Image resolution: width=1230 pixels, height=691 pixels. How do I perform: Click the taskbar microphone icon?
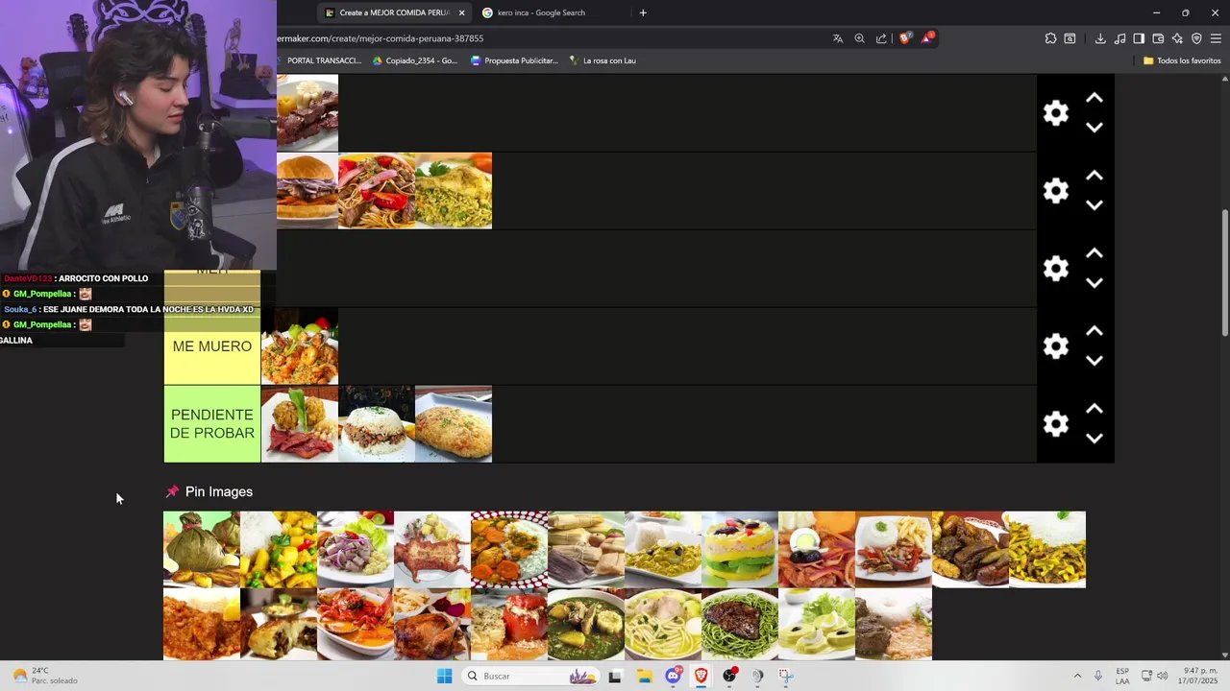1098,676
